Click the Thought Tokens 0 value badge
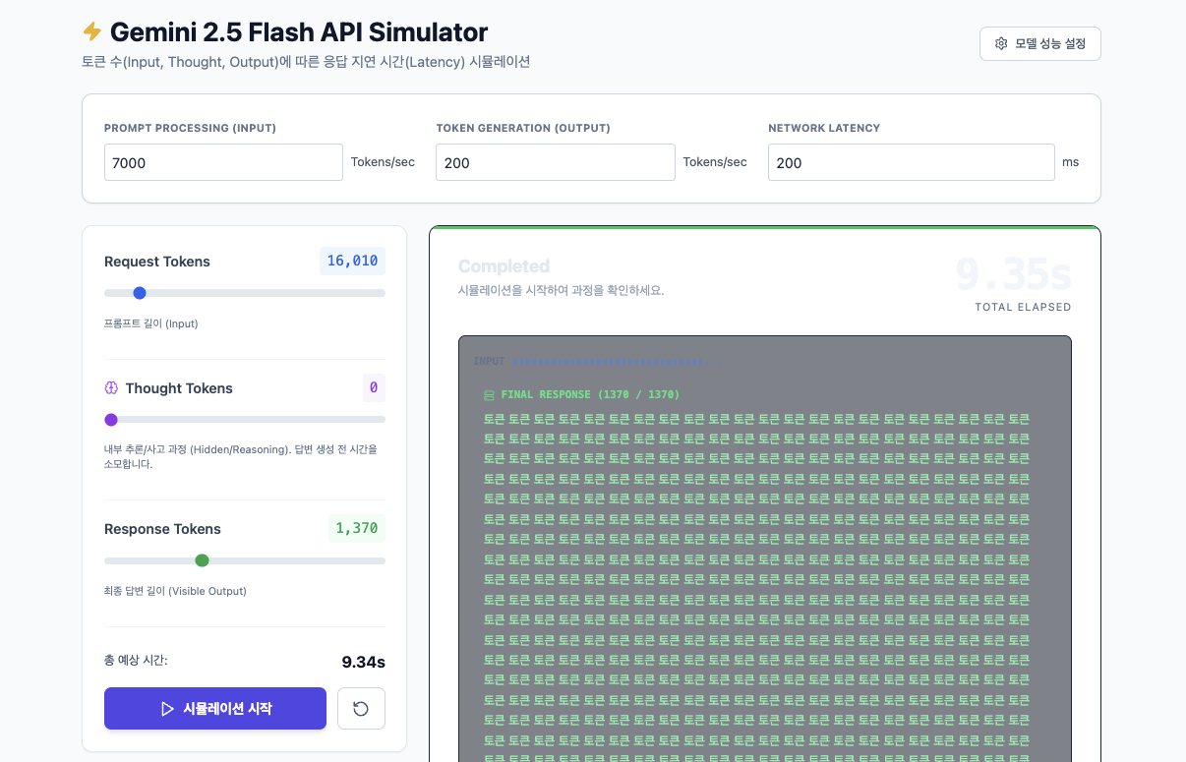The width and height of the screenshot is (1186, 762). click(x=374, y=388)
